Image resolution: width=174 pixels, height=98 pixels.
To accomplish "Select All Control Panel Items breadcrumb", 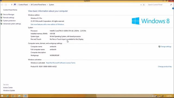I will 38,5.
